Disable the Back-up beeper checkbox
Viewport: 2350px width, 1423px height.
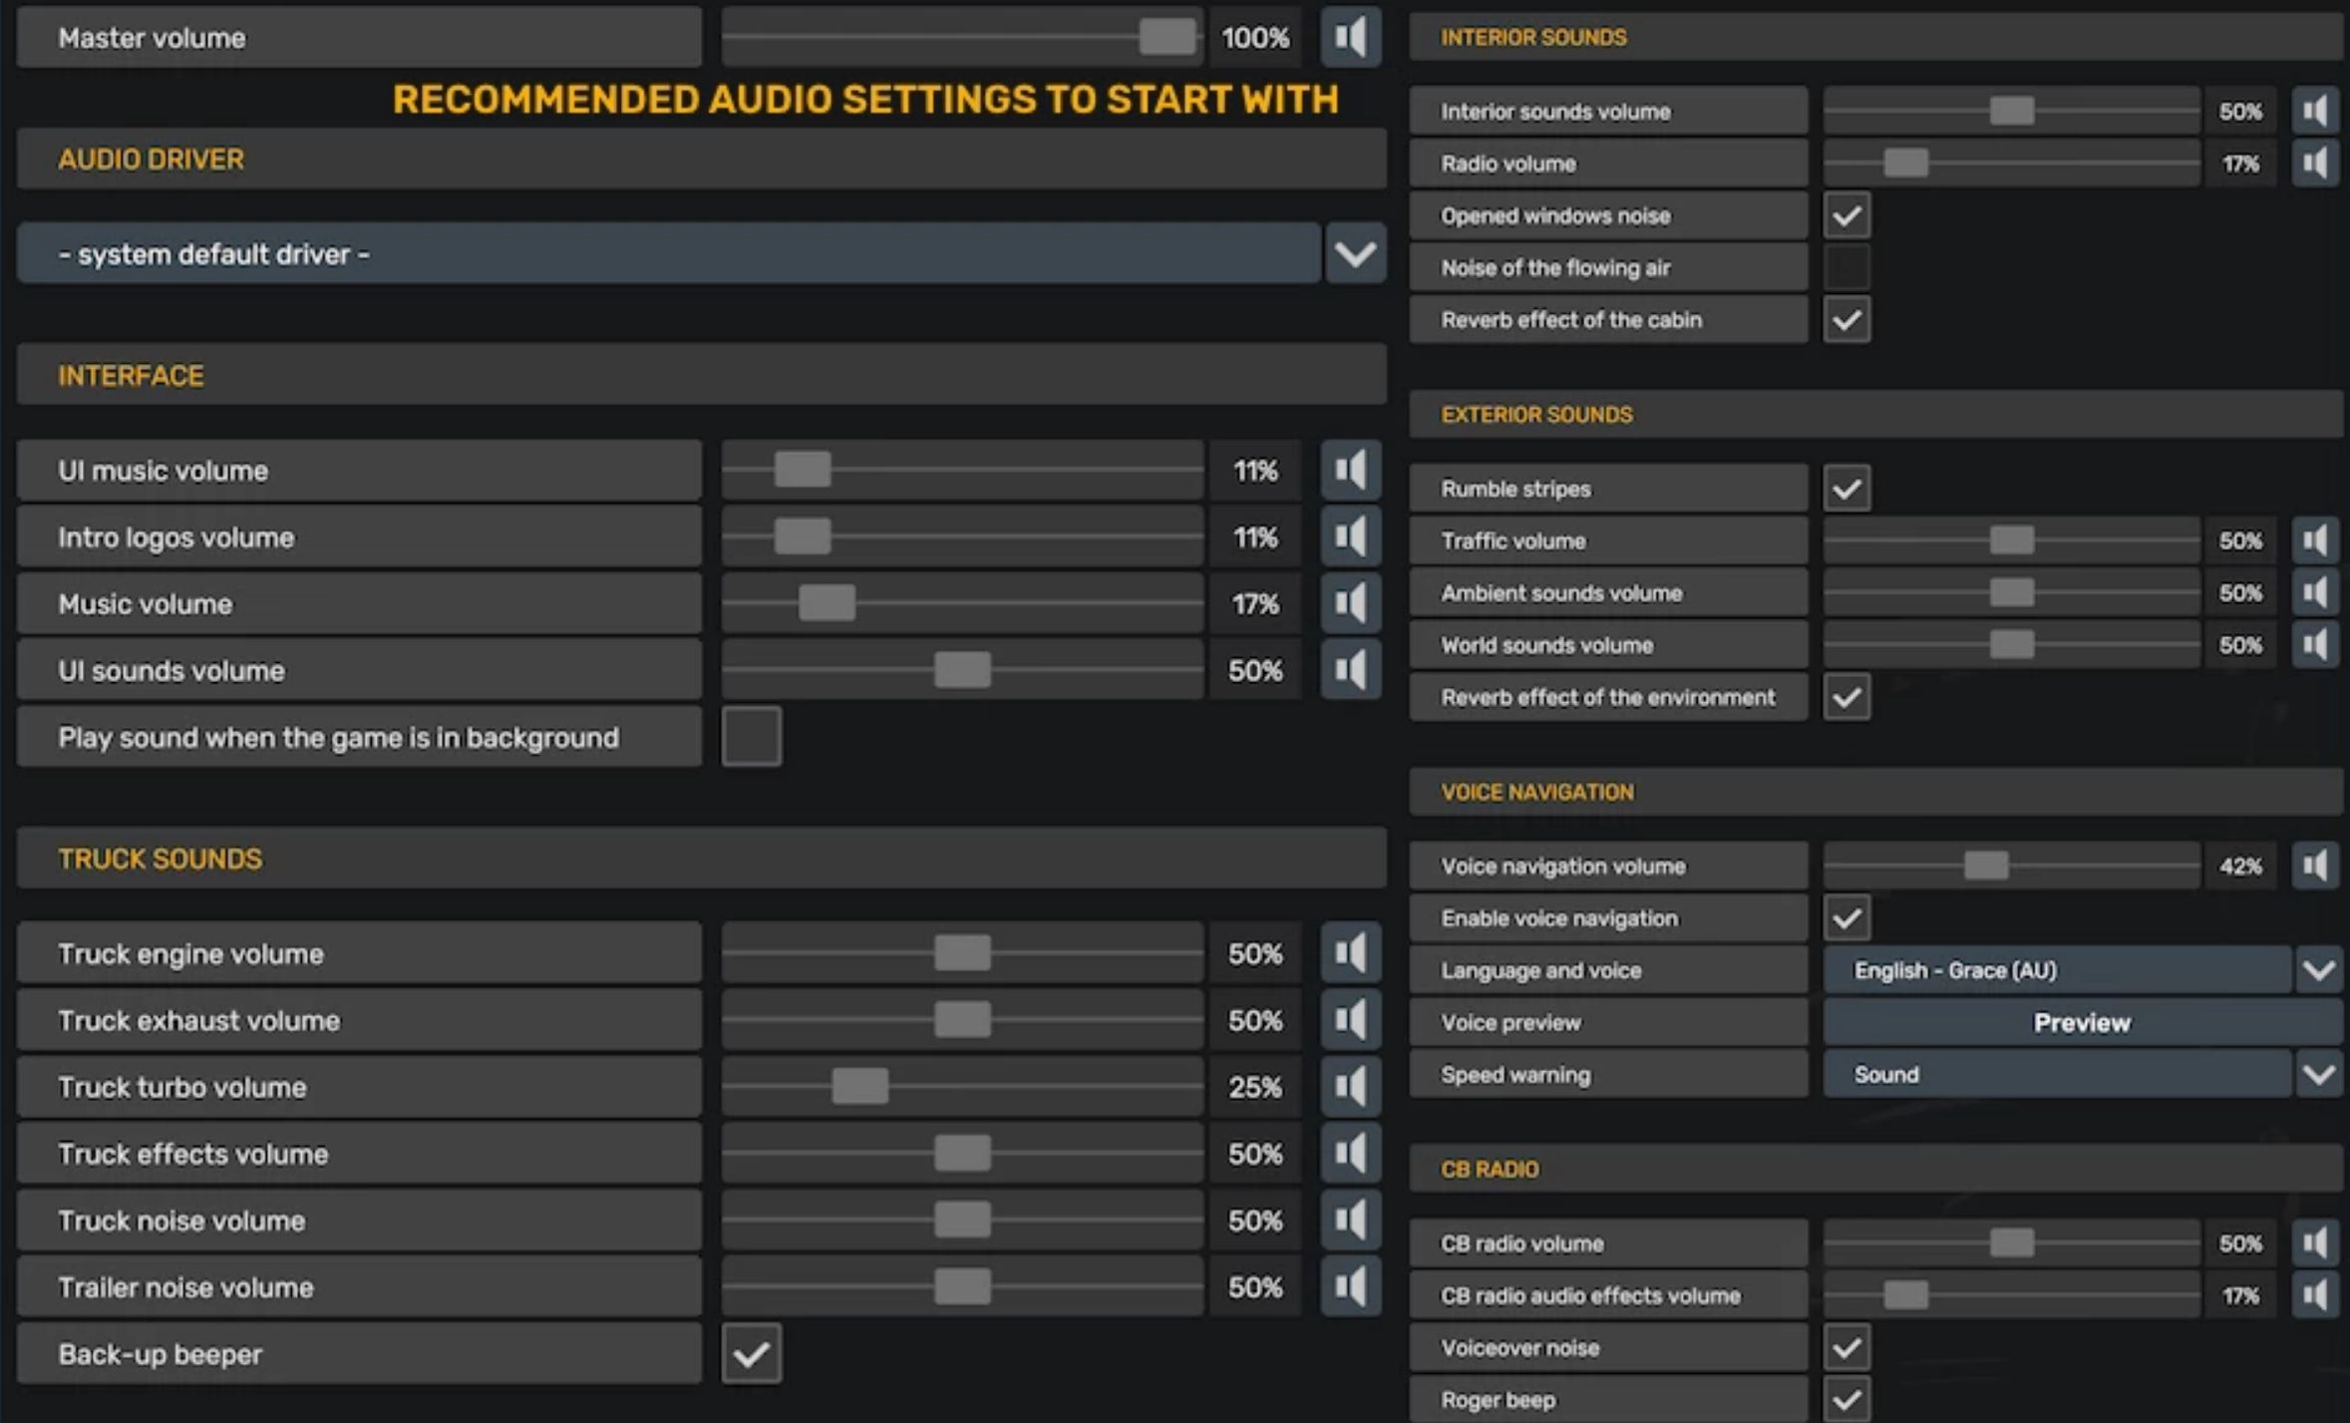(751, 1353)
